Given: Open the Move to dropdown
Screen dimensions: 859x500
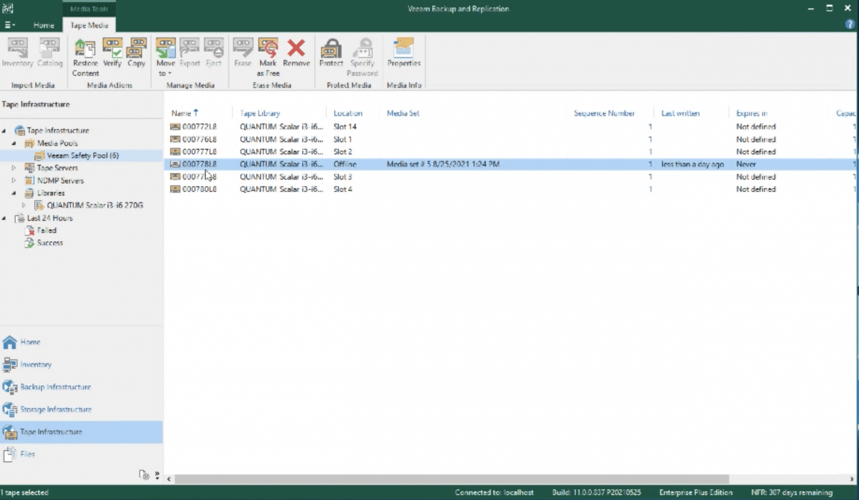Looking at the screenshot, I should [x=165, y=57].
